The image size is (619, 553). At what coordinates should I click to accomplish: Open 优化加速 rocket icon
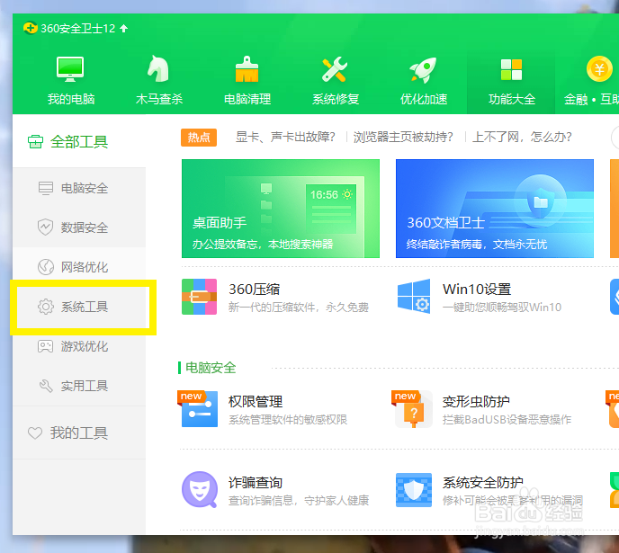423,70
